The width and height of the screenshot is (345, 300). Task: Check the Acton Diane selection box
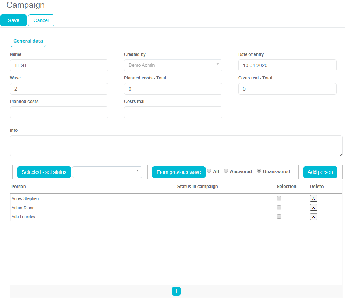coord(279,207)
